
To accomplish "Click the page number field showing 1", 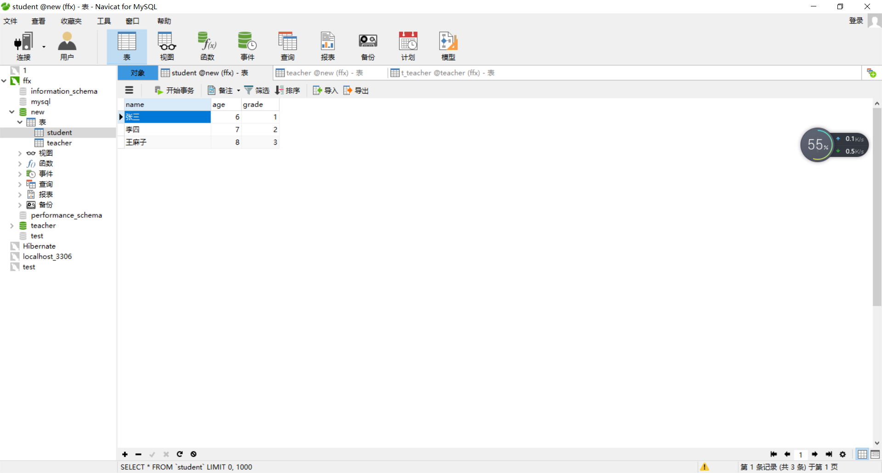I will (x=801, y=455).
